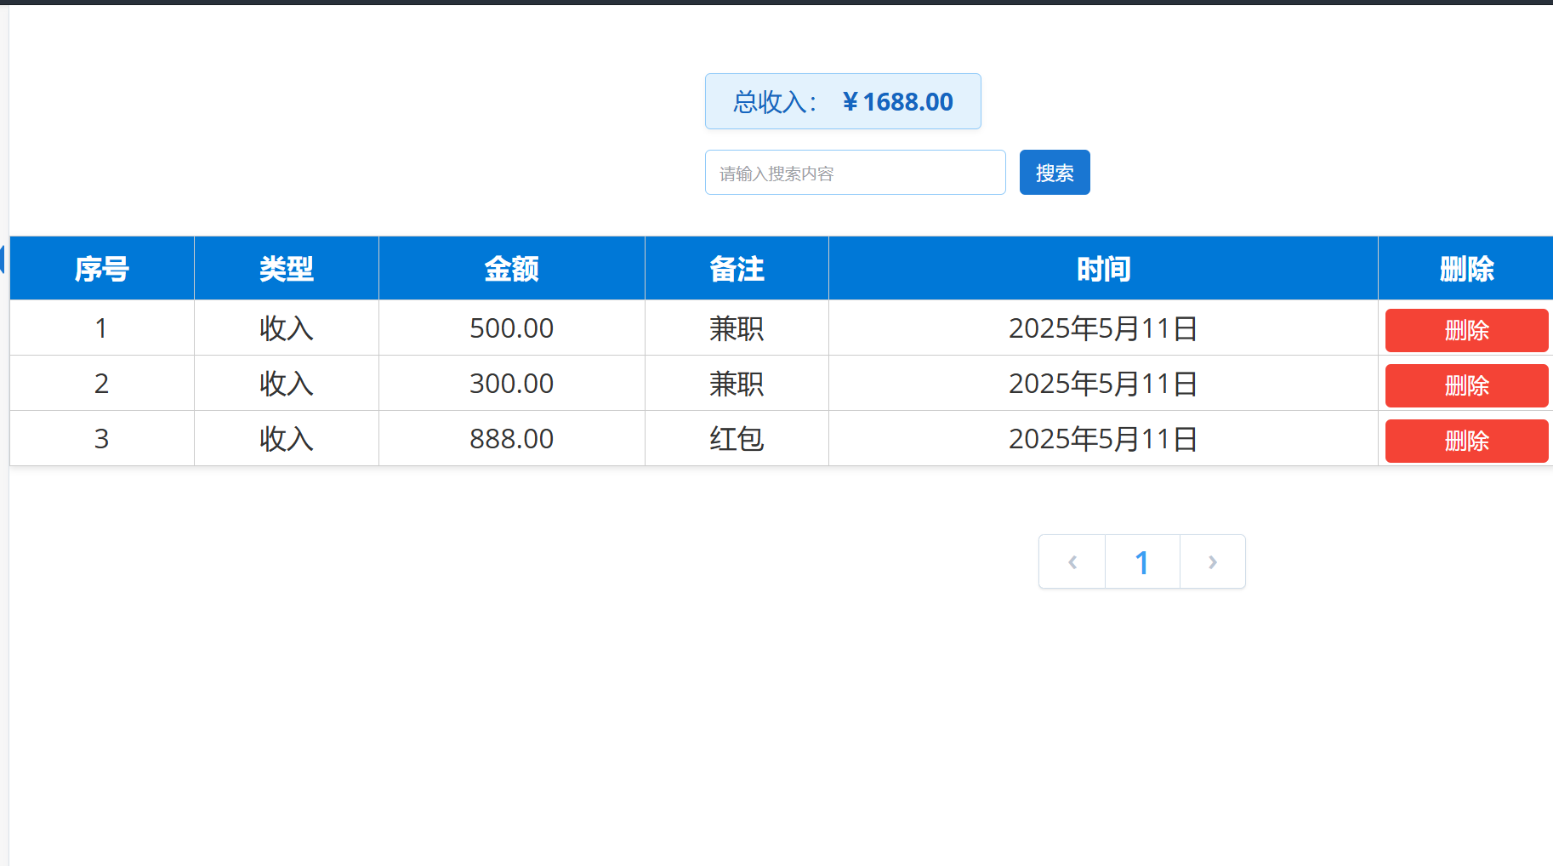This screenshot has height=866, width=1553.
Task: Click the date cell in row 2
Action: pos(1104,383)
